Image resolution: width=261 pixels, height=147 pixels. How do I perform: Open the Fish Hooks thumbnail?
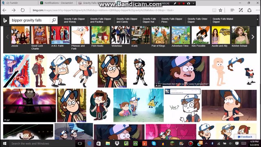pyautogui.click(x=101, y=35)
